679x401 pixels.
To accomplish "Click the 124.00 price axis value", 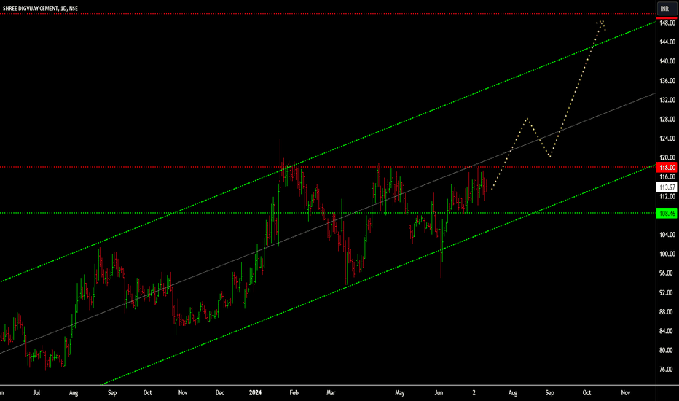I will 667,139.
